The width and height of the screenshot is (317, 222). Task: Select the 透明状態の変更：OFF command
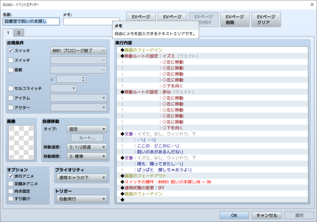click(212, 188)
